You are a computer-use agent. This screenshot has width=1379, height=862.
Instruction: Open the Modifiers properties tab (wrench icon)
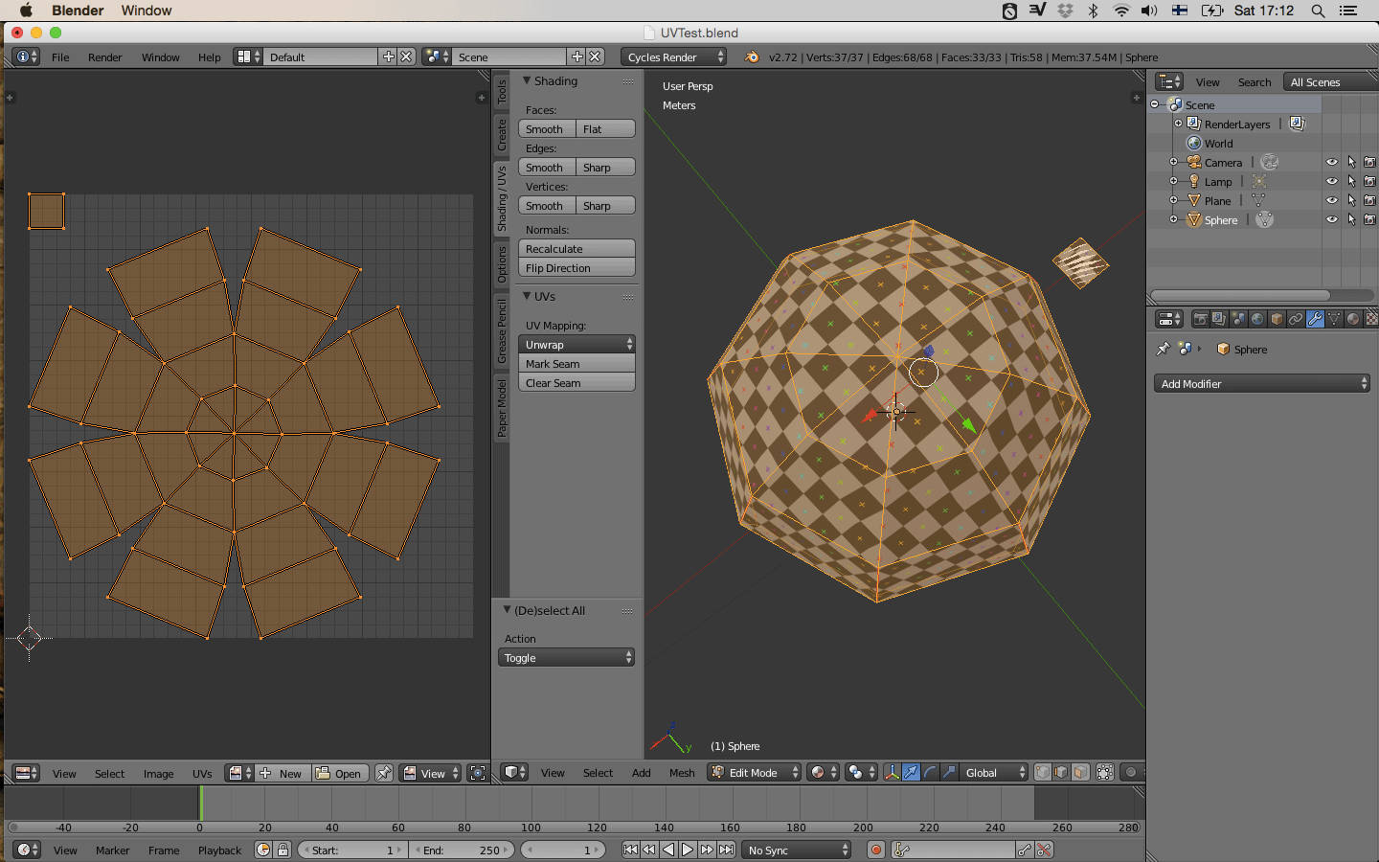1315,319
